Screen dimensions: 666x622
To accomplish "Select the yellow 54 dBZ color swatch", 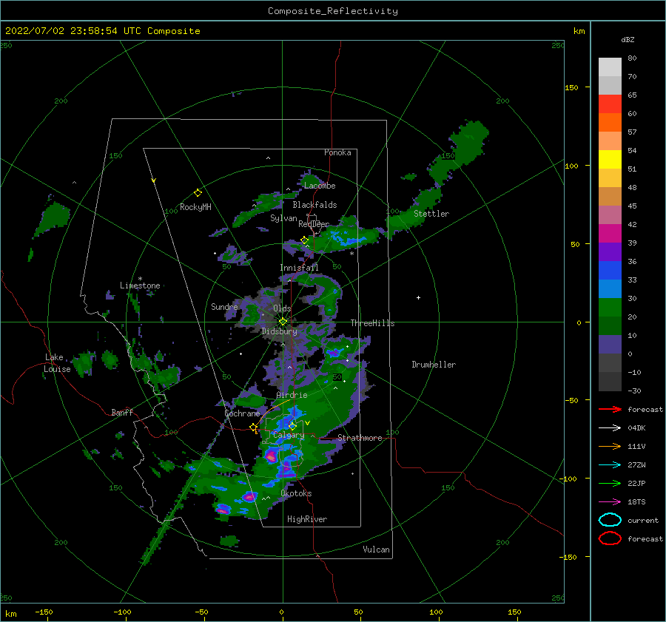I will coord(610,159).
